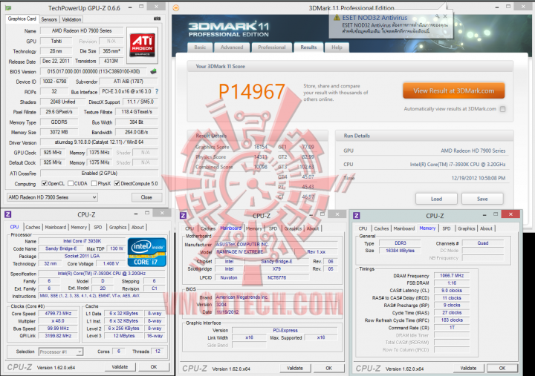Screen dimensions: 535x376
Task: Click the DRAM Frequency value 1066.7 MHz
Action: tap(452, 276)
